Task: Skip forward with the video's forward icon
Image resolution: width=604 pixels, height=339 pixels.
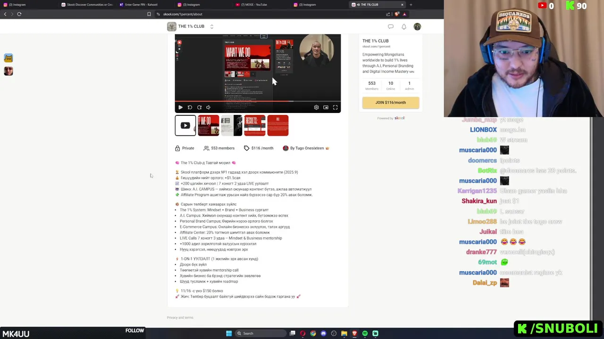Action: pos(199,107)
